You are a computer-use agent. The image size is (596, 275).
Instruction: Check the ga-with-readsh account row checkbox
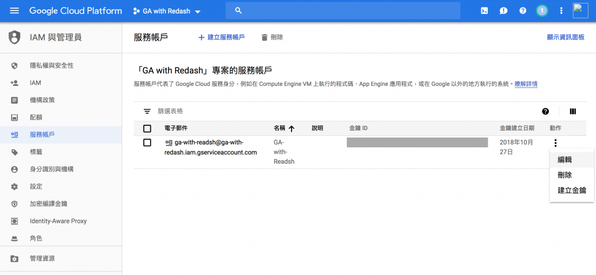pos(147,143)
